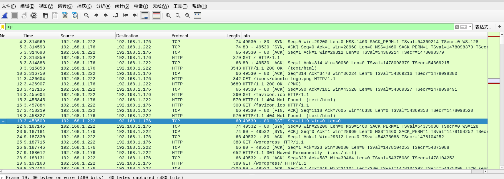Toggle auto-scroll during live capture

[x=145, y=16]
